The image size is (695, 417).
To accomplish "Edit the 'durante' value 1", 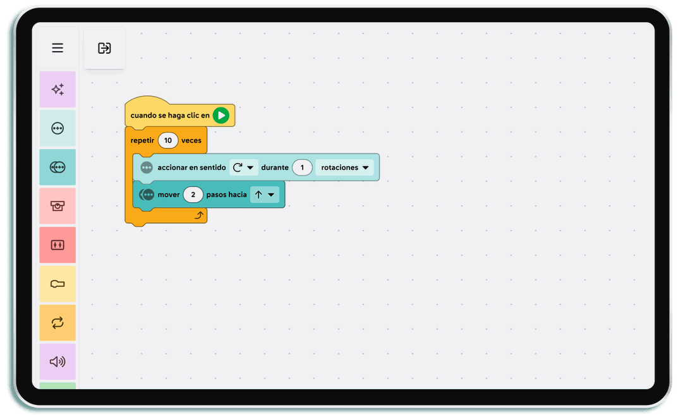I will tap(302, 167).
